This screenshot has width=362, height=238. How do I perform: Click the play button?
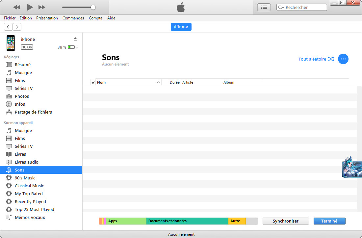[29, 7]
